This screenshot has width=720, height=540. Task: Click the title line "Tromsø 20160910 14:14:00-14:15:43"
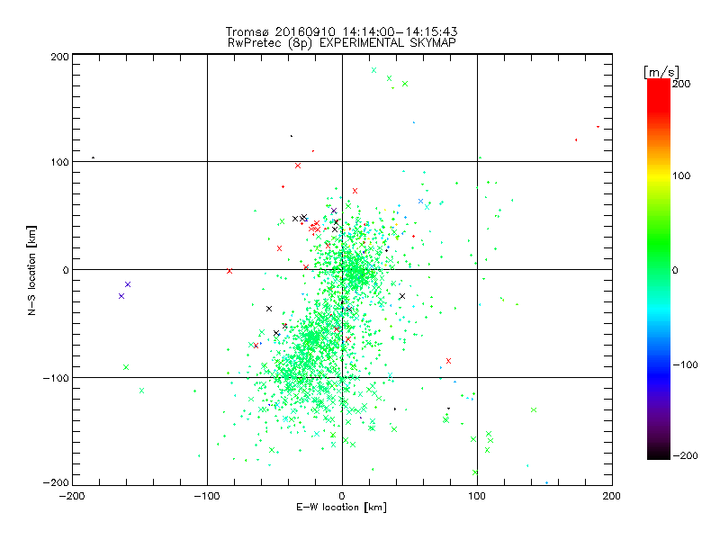(341, 31)
